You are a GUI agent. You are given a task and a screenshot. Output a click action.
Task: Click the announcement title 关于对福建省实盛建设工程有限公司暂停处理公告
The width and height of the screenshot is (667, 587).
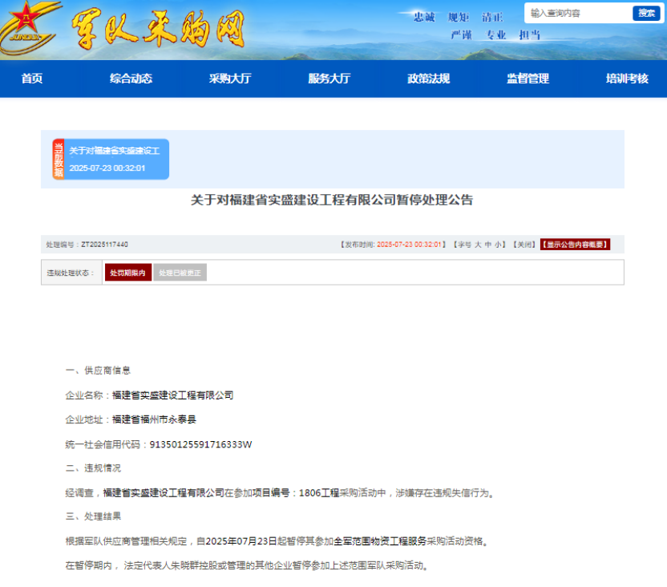pyautogui.click(x=332, y=200)
